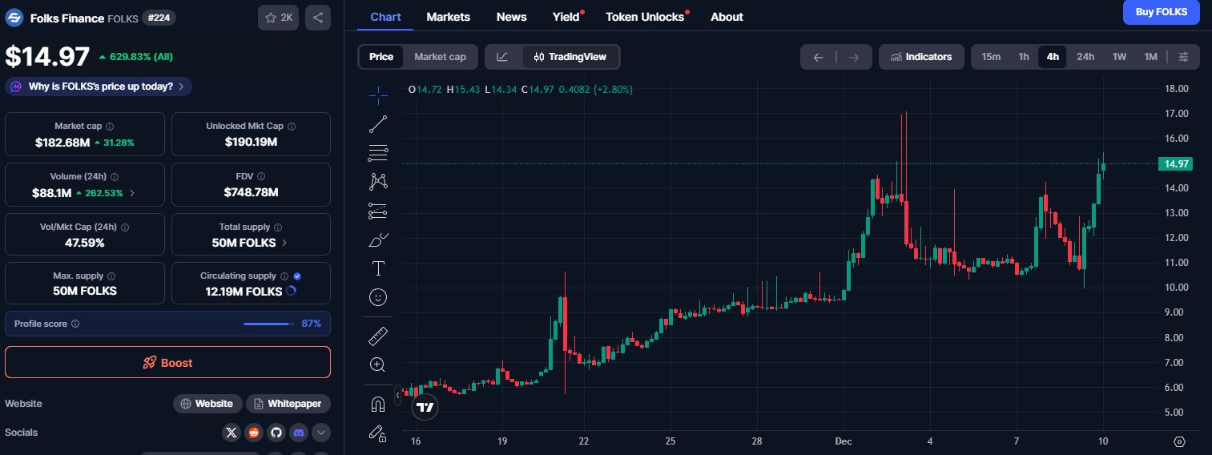
Task: Open the Indicators menu
Action: pos(921,57)
